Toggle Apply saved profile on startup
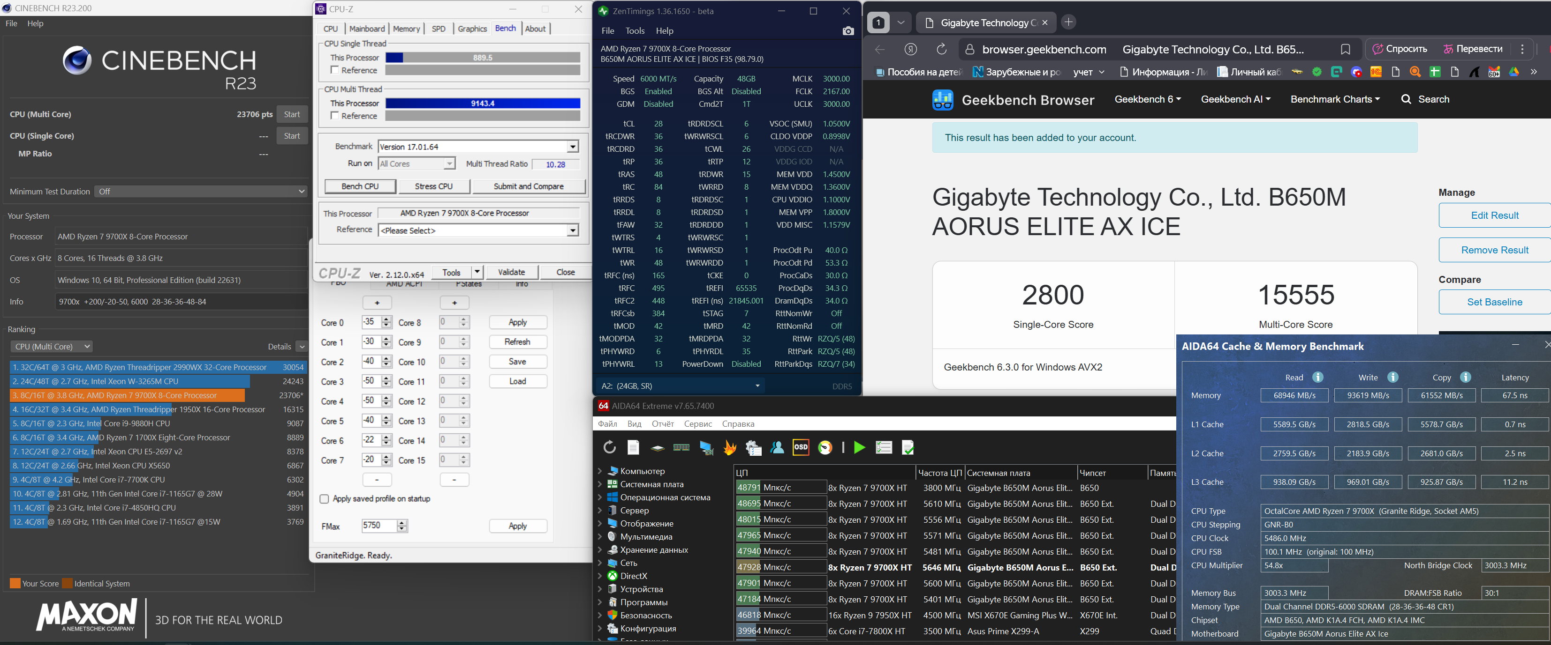The height and width of the screenshot is (645, 1551). [x=325, y=499]
